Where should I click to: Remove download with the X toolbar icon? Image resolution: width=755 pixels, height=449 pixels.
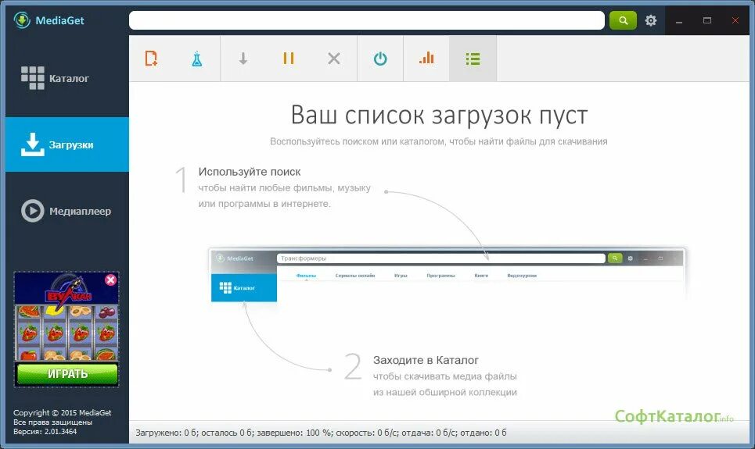[x=333, y=59]
